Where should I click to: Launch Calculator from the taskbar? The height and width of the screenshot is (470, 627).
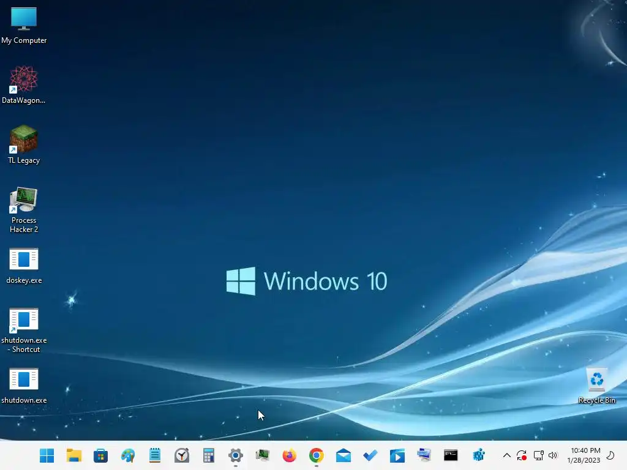(x=209, y=455)
